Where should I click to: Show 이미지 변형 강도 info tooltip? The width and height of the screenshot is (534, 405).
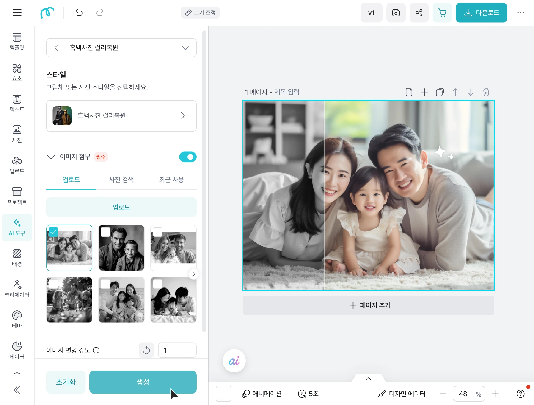point(96,350)
